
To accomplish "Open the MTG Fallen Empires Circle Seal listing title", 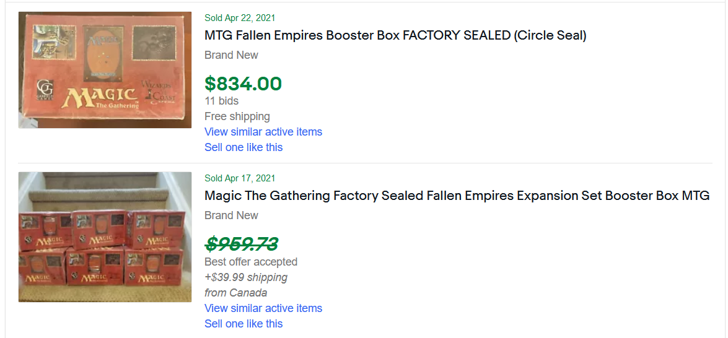I will pos(395,35).
